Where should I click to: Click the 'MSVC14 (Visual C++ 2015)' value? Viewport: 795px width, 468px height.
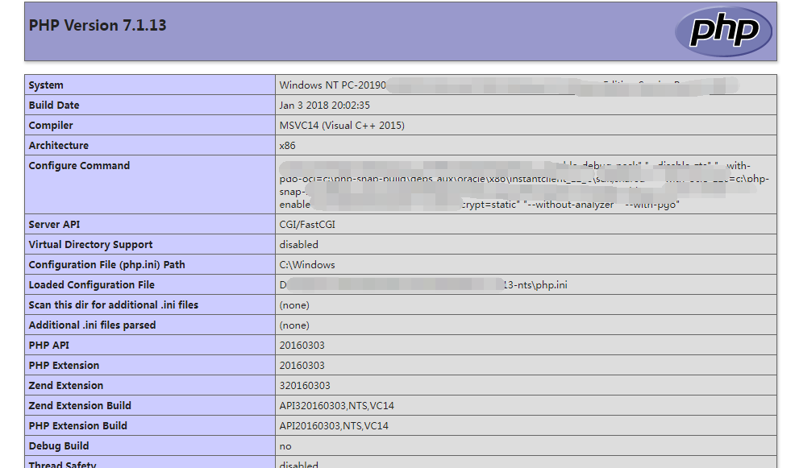coord(342,125)
